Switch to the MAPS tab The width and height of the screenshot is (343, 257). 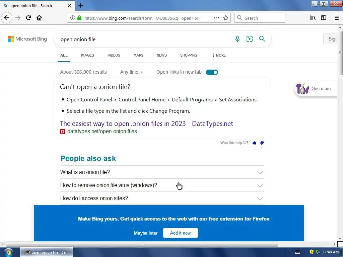point(138,55)
